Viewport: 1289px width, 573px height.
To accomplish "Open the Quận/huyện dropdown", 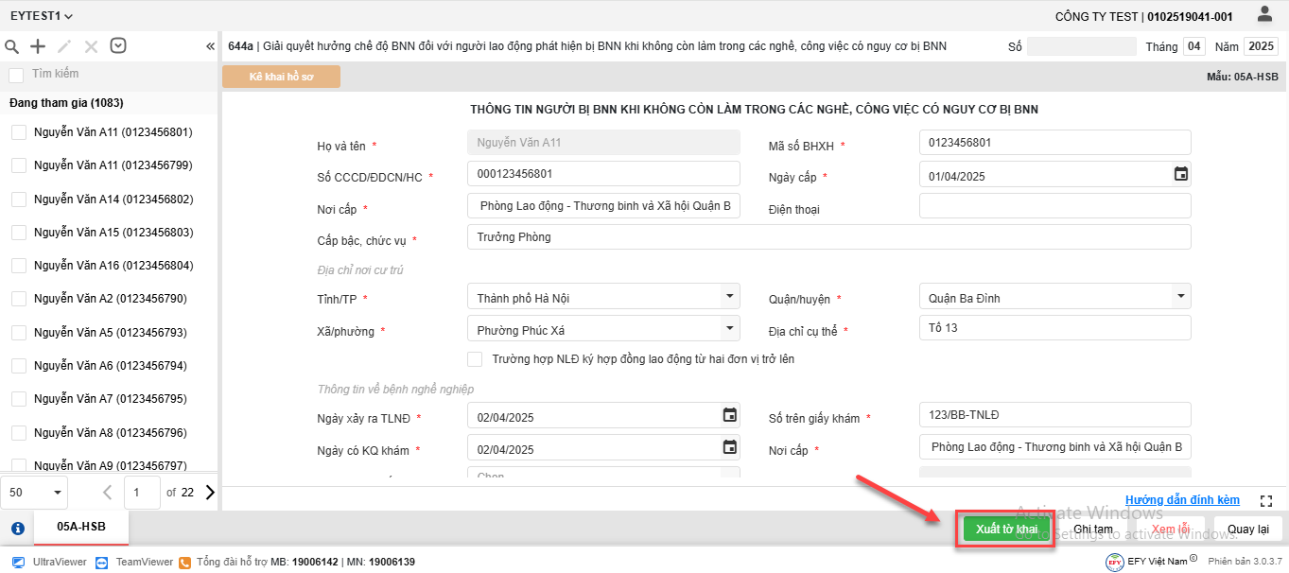I will click(1179, 297).
